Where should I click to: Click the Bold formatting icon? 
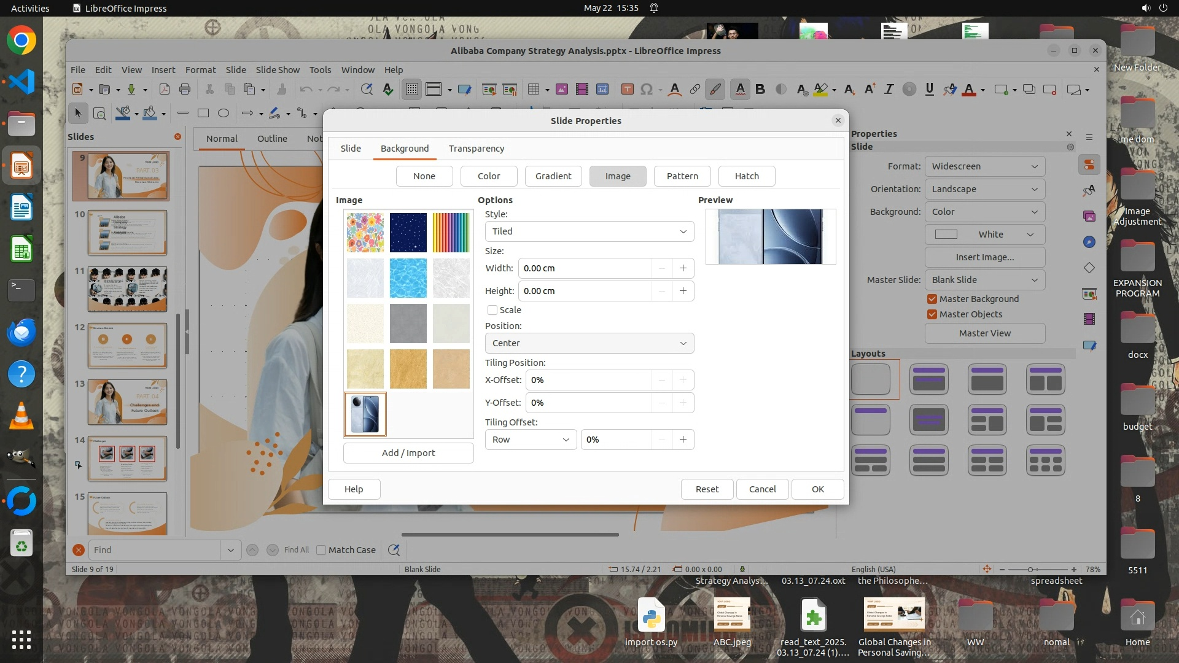[760, 90]
